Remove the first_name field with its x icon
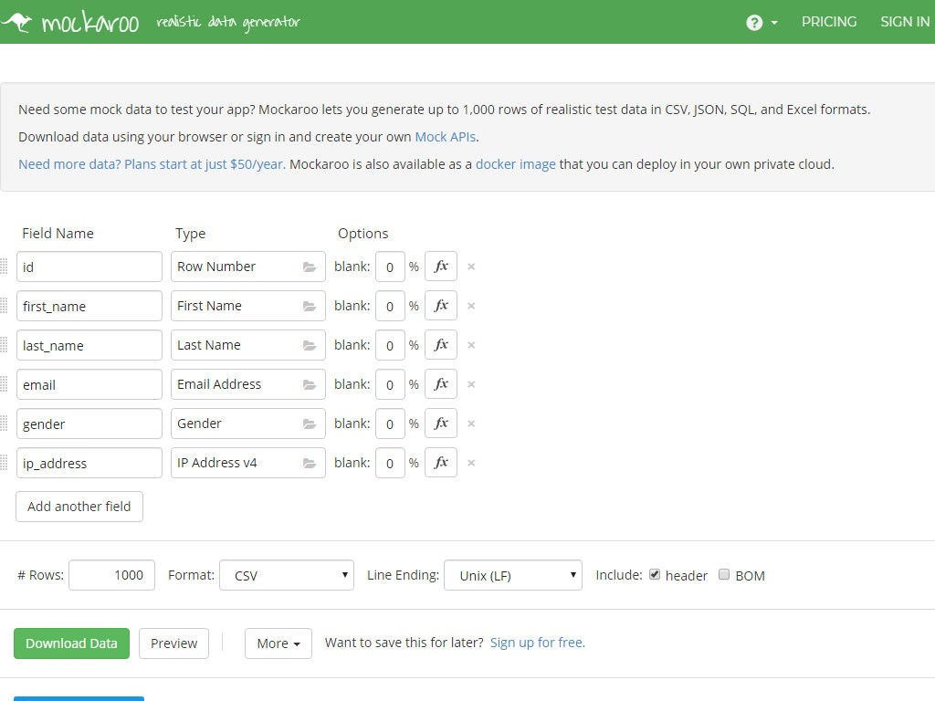The width and height of the screenshot is (935, 701). coord(471,306)
